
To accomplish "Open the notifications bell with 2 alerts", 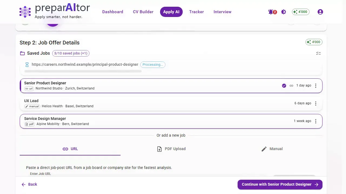I will click(271, 12).
